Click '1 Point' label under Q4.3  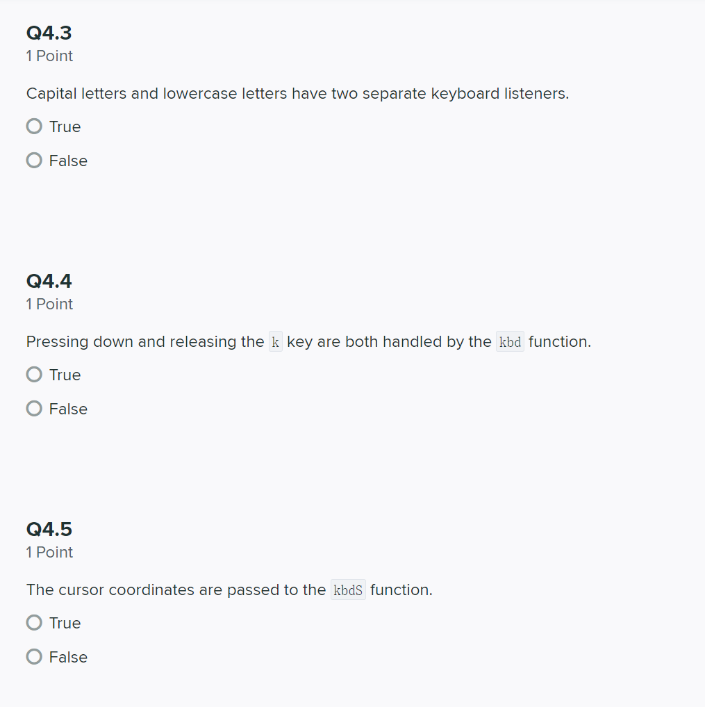(49, 56)
